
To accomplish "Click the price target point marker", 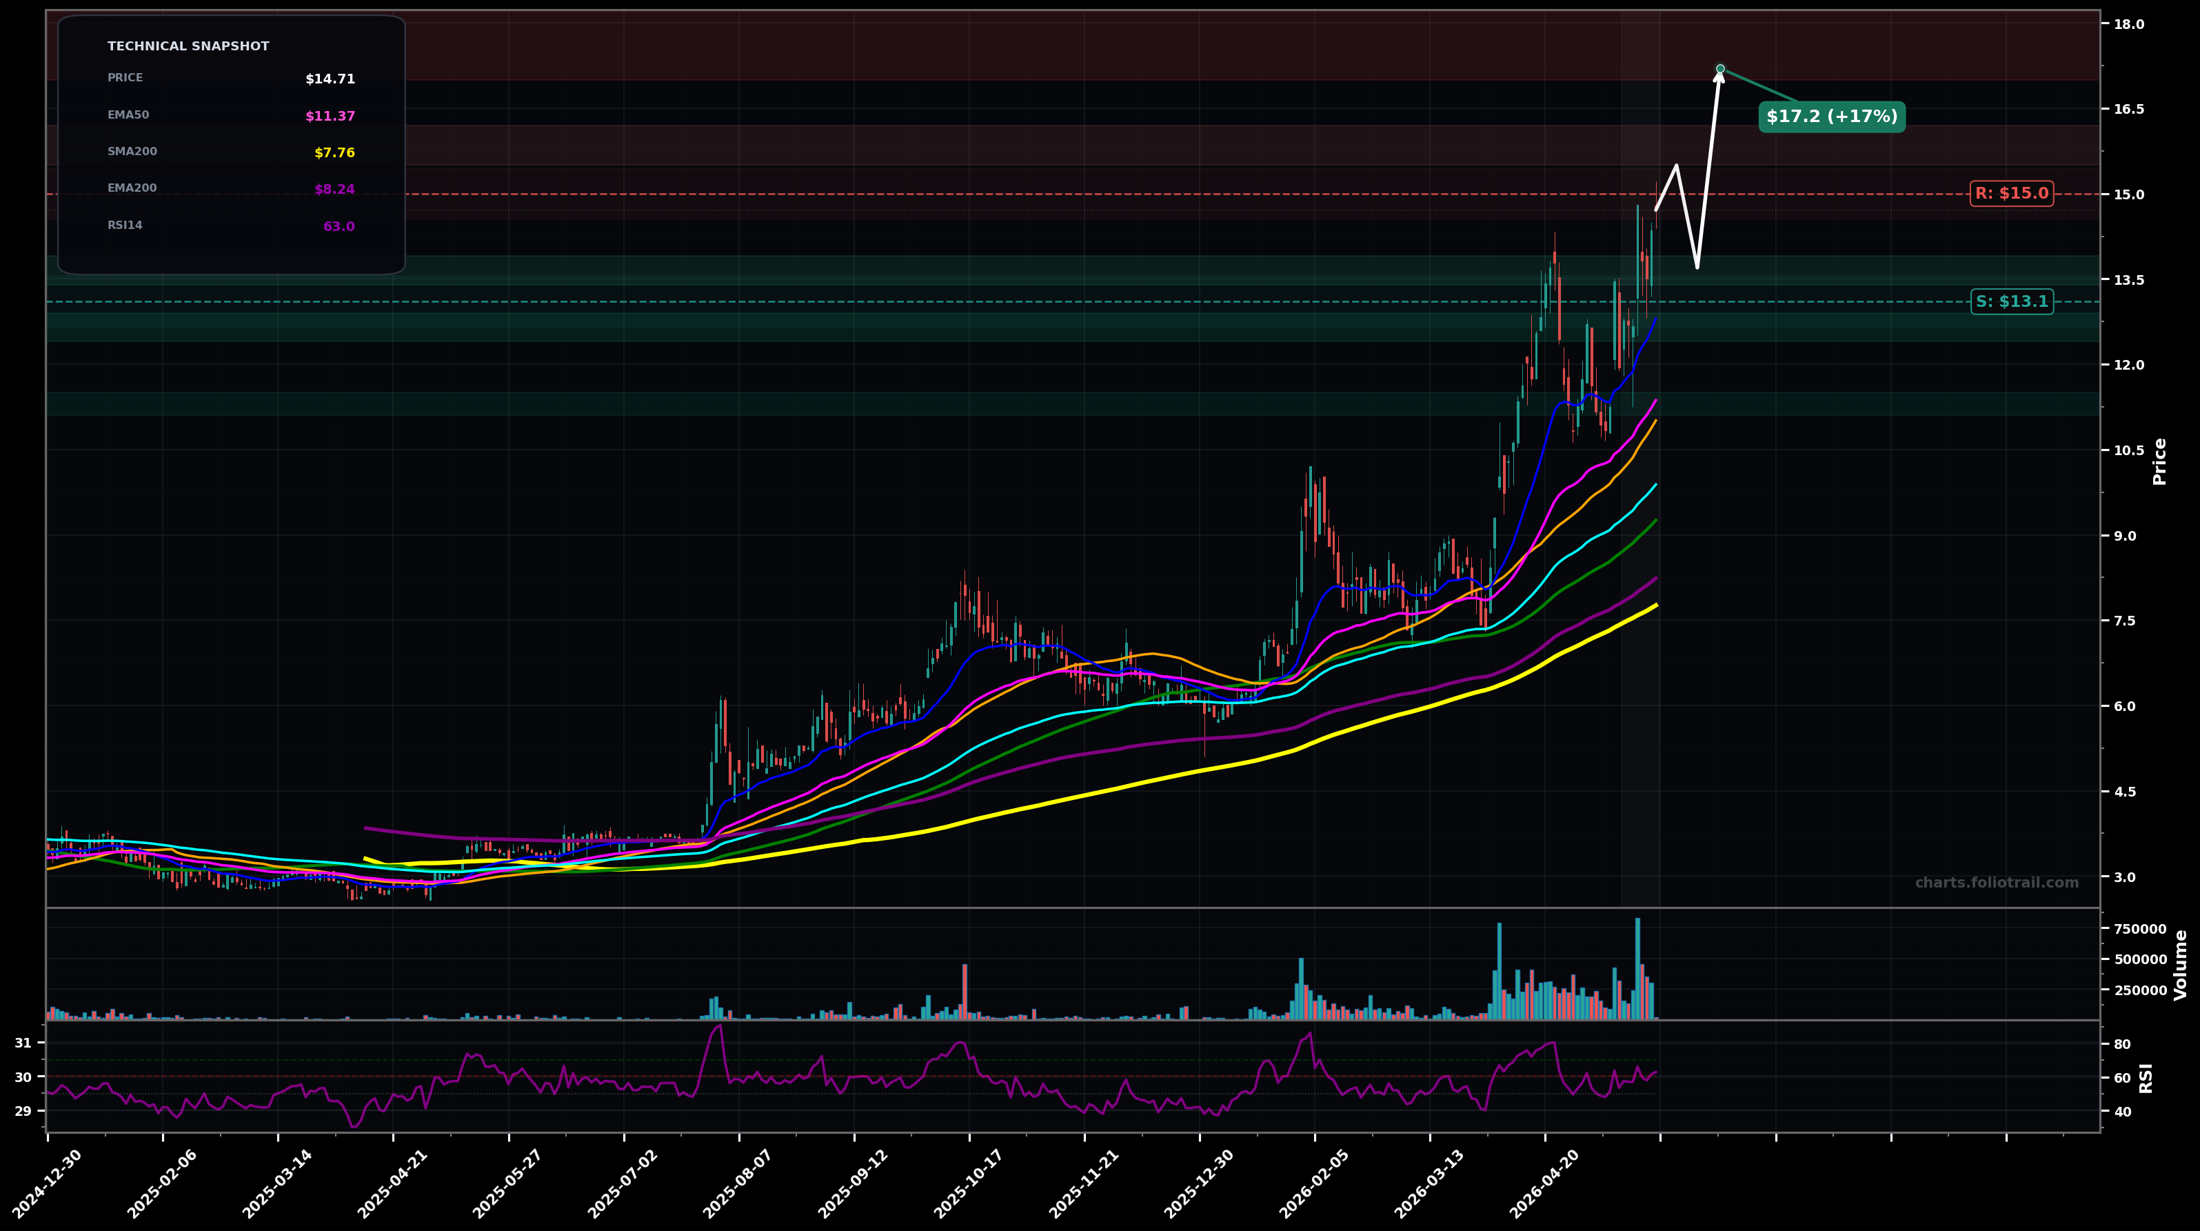I will (x=1720, y=68).
